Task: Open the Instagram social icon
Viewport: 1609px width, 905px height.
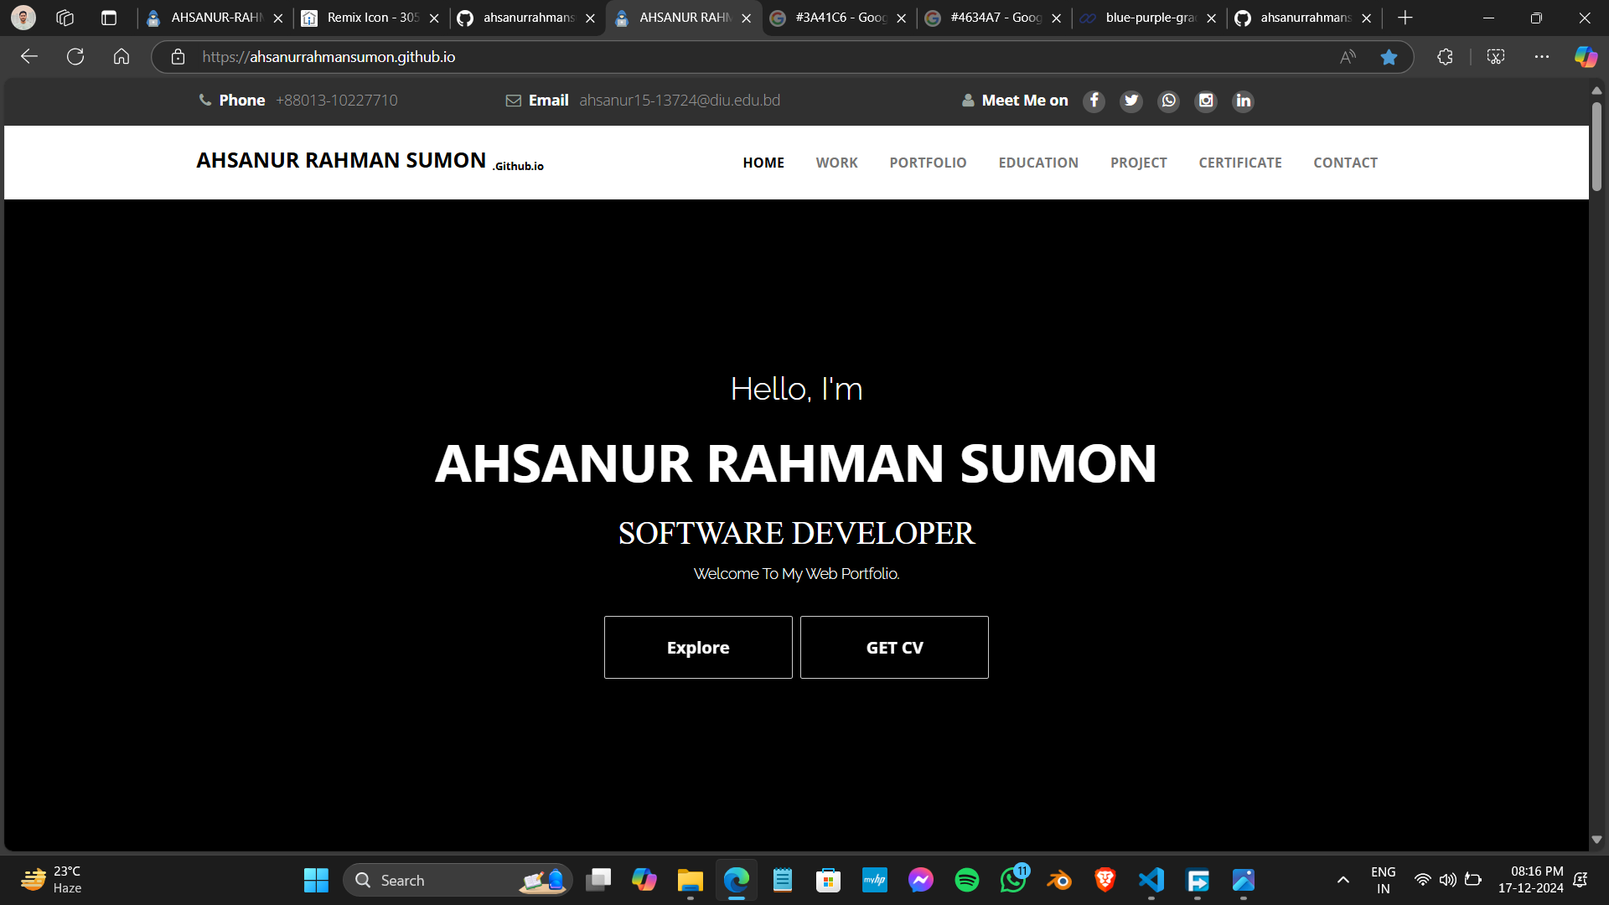Action: pyautogui.click(x=1206, y=101)
